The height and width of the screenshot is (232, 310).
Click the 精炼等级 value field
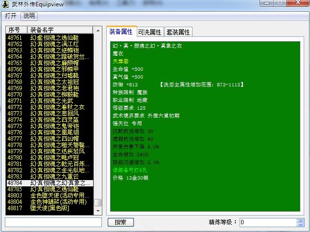267,222
